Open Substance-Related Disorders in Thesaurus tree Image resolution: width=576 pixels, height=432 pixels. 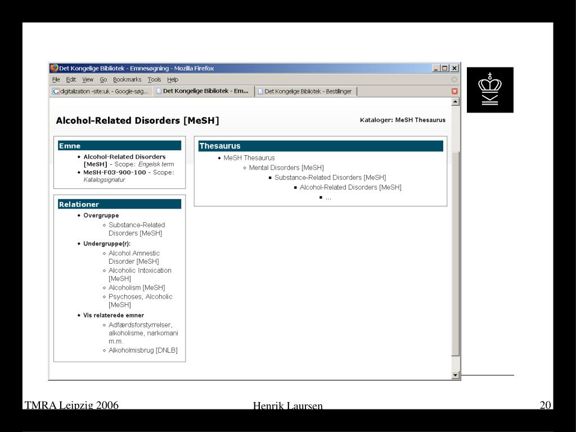[x=330, y=177]
